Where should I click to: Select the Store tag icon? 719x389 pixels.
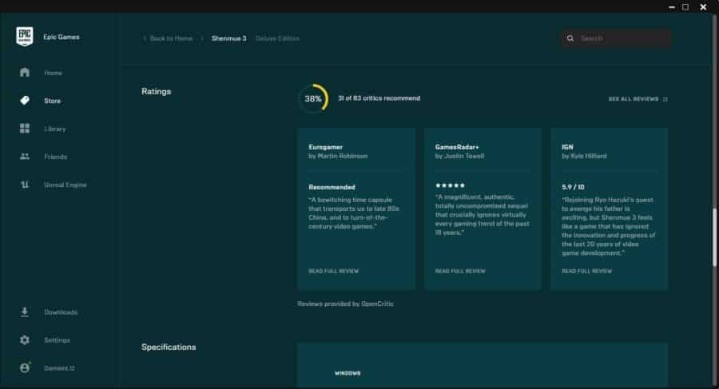click(x=25, y=101)
